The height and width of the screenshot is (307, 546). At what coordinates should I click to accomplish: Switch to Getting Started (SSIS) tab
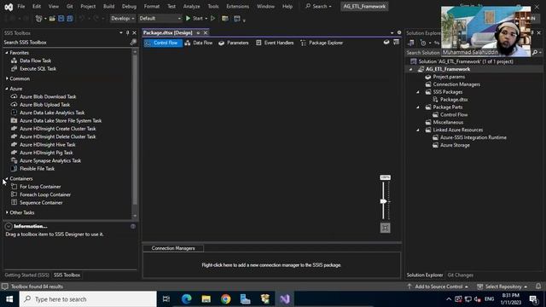[26, 275]
